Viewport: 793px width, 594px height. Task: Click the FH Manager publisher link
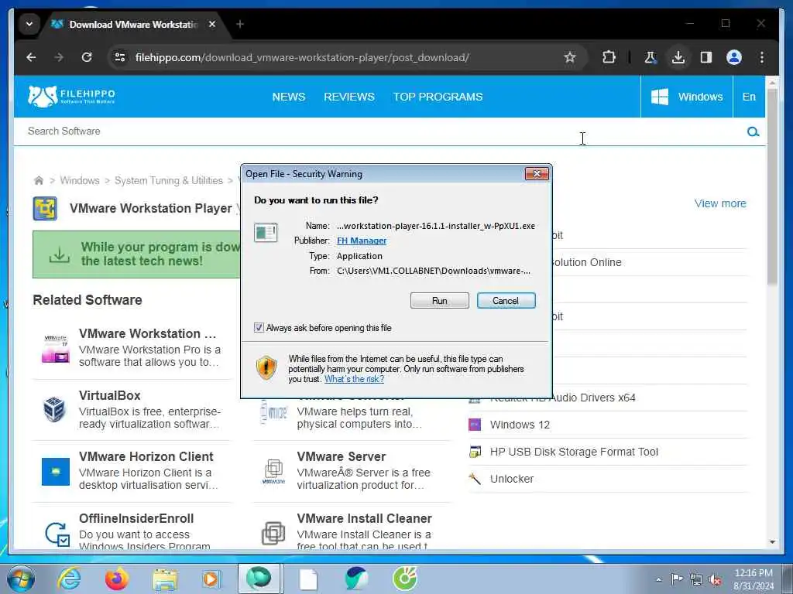tap(362, 241)
